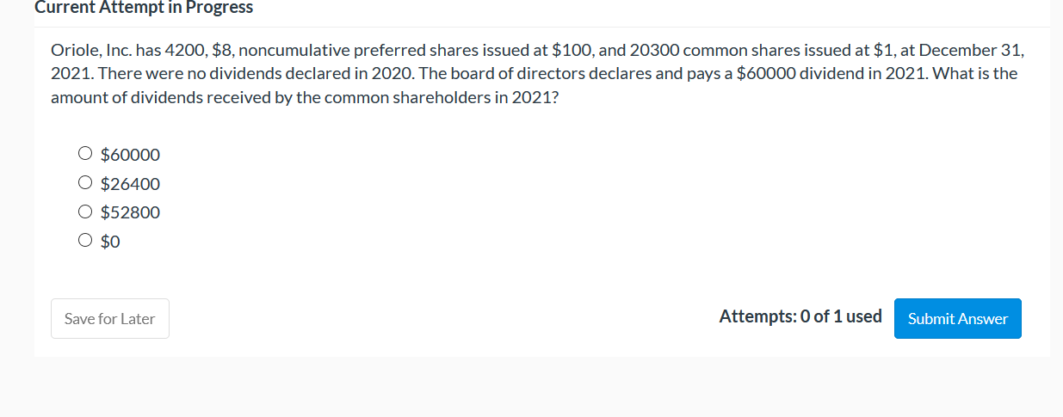This screenshot has width=1063, height=417.
Task: Click the "$60000" answer option label
Action: click(x=130, y=155)
